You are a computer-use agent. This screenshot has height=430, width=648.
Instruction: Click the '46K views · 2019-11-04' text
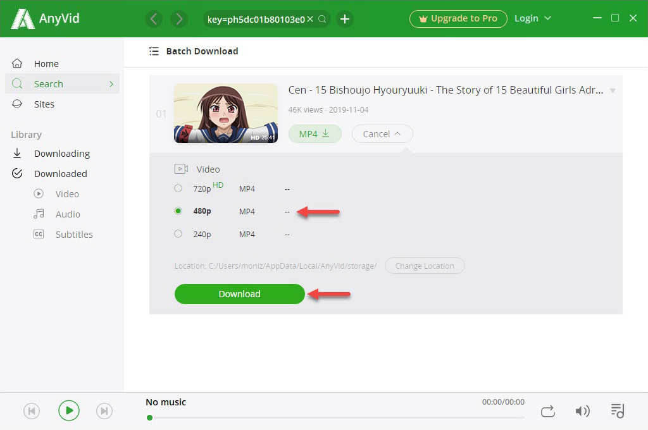[x=328, y=110]
